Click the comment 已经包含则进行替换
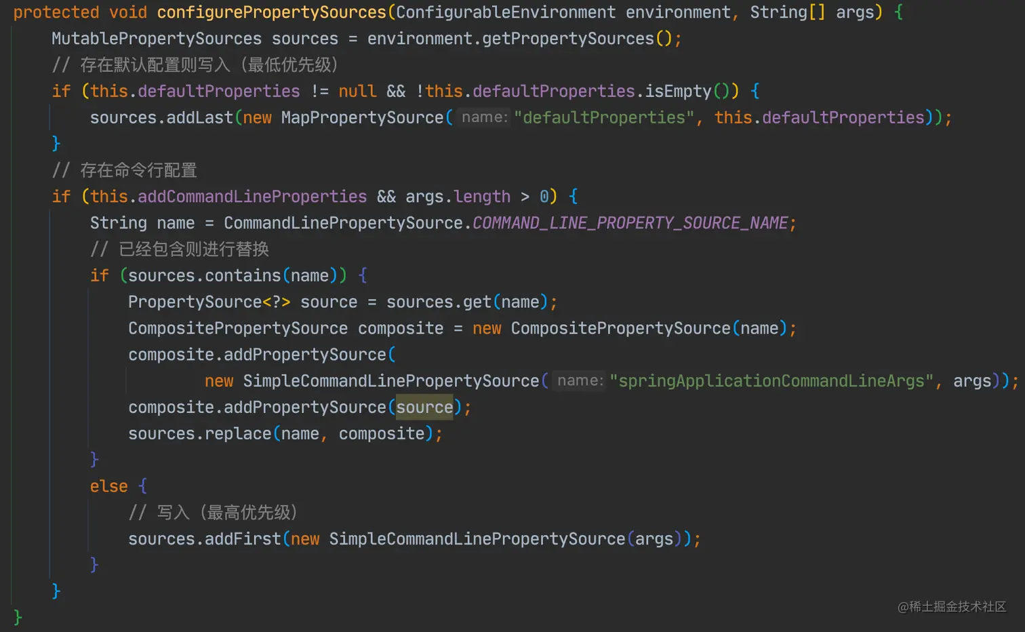Screen dimensions: 1025x632 coord(180,250)
